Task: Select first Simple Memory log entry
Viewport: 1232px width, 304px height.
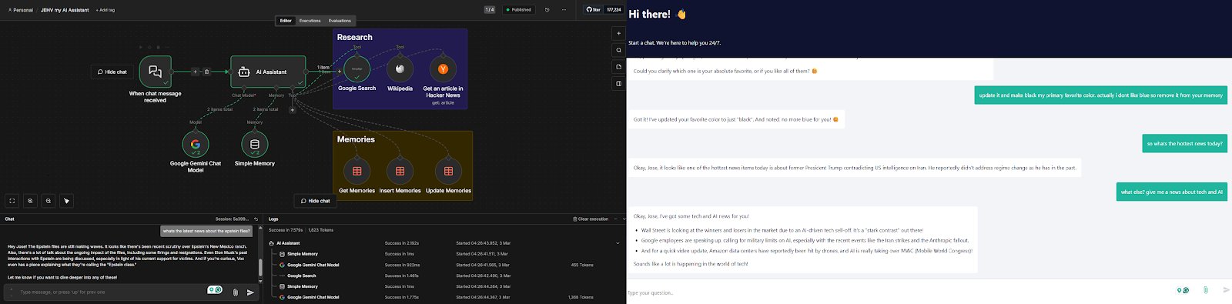Action: point(447,254)
